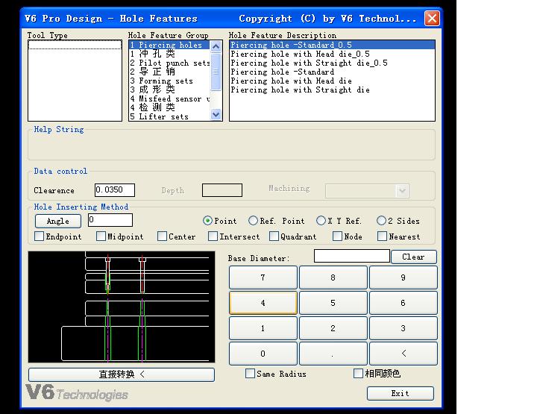Image resolution: width=537 pixels, height=414 pixels.
Task: Click the hole feature preview drawing
Action: 122,307
